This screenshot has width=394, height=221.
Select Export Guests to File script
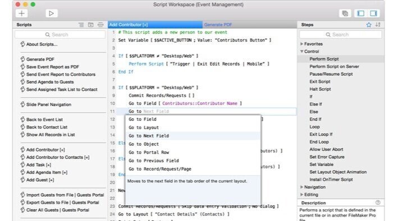[59, 202]
